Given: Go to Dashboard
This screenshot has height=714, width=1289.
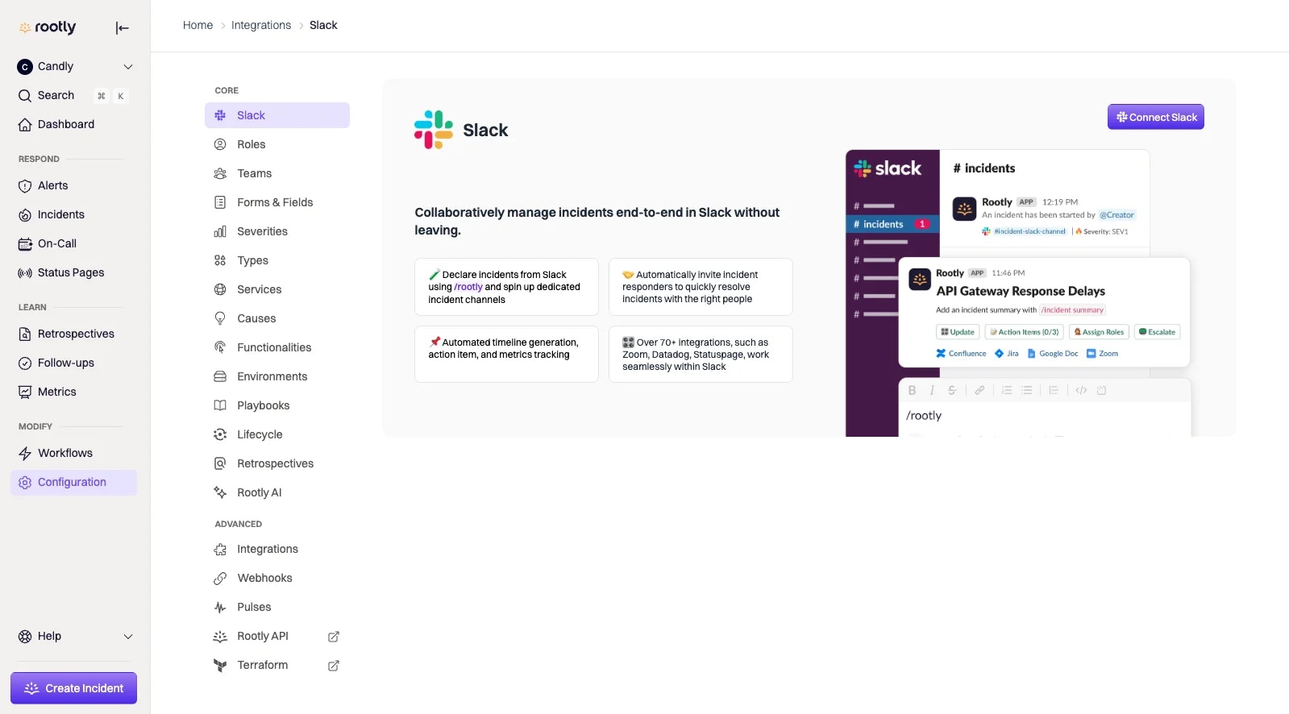Looking at the screenshot, I should coord(74,125).
